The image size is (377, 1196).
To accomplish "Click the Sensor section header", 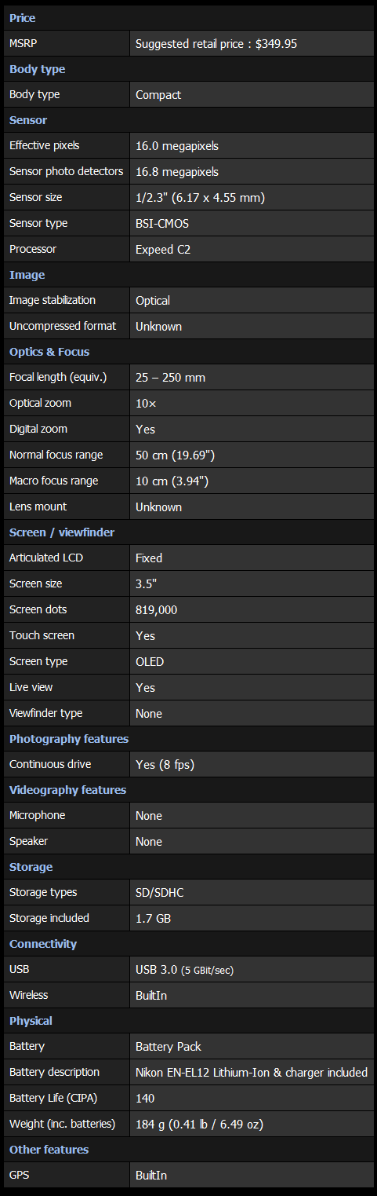I will [x=28, y=120].
